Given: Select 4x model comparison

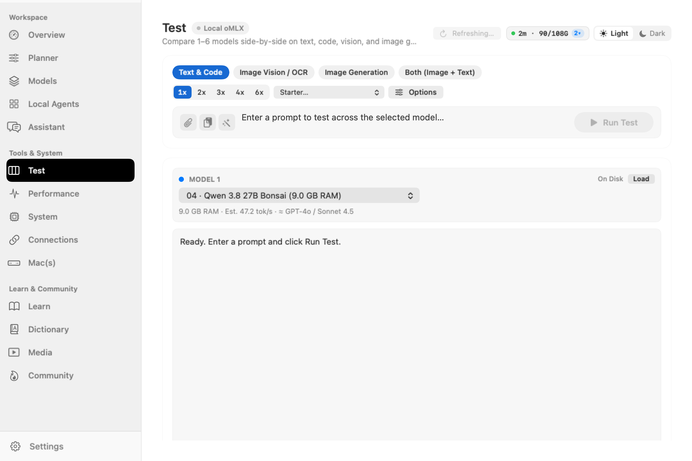Looking at the screenshot, I should tap(240, 92).
